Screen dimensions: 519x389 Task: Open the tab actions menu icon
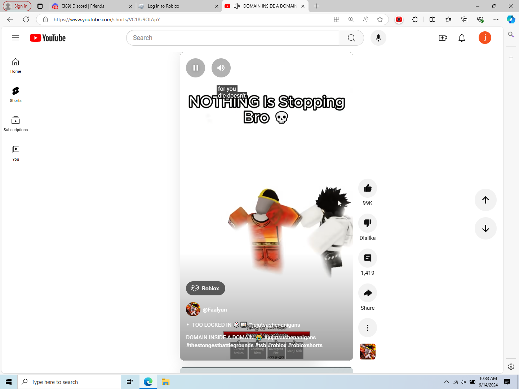point(40,6)
